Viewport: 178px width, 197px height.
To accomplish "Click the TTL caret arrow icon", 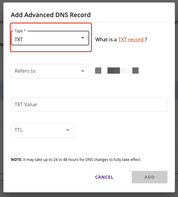I will 68,130.
